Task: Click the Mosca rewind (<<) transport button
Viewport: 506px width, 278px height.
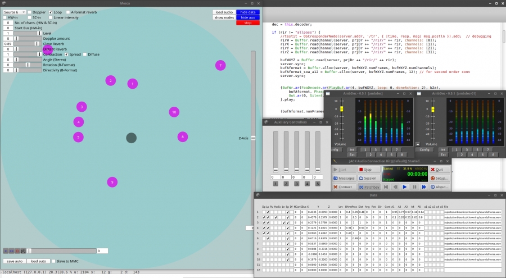Action: pos(12,251)
